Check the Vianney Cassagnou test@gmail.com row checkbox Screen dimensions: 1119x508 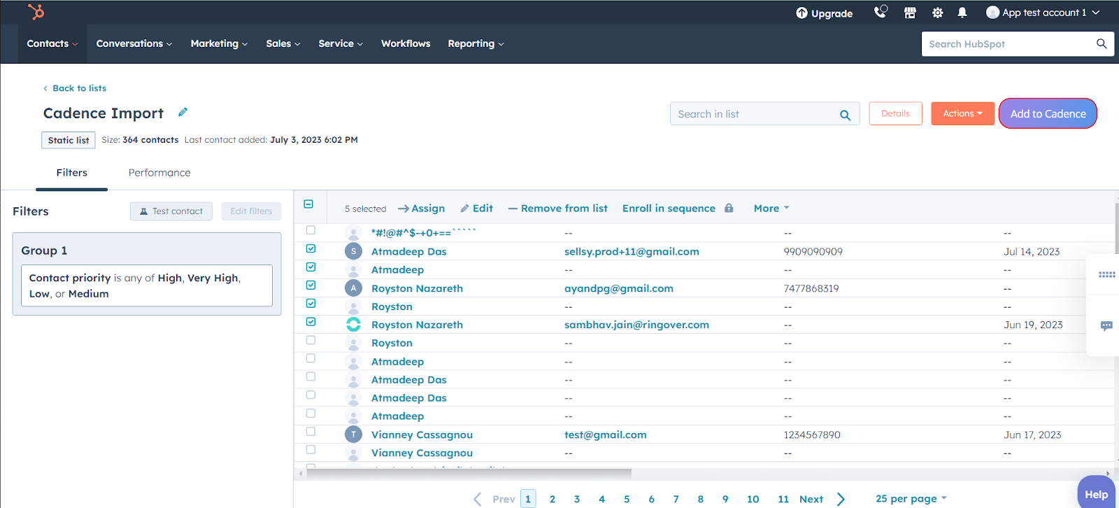[x=311, y=432]
